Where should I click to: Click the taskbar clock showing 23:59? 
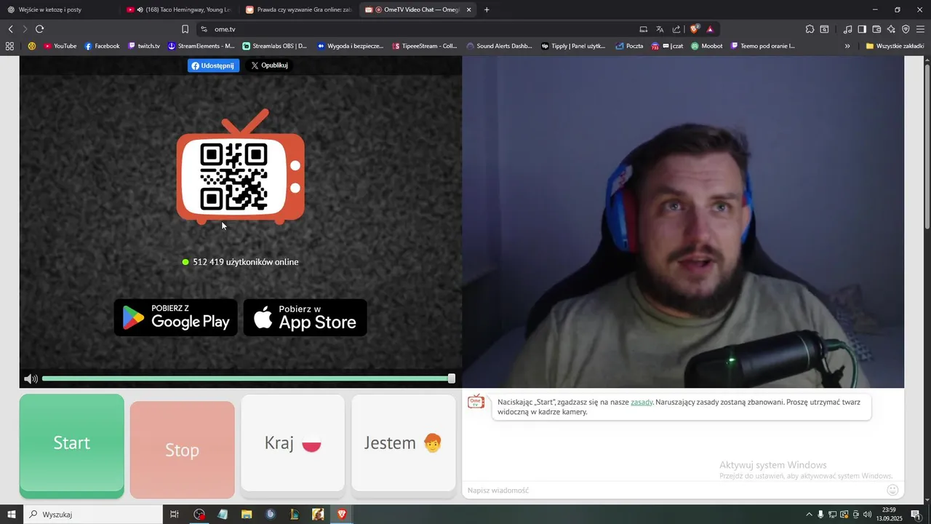(x=889, y=515)
